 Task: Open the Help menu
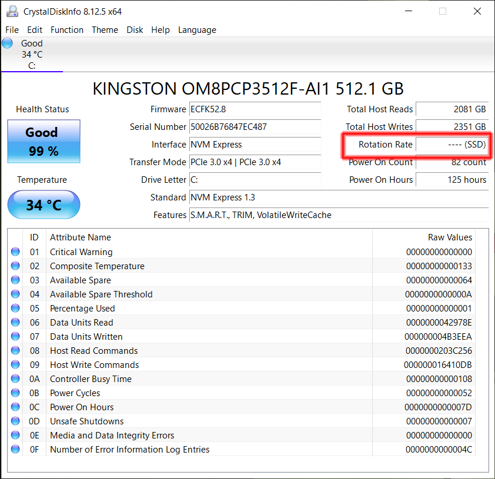(x=160, y=30)
